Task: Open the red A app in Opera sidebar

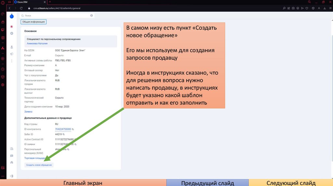Action: click(3, 48)
